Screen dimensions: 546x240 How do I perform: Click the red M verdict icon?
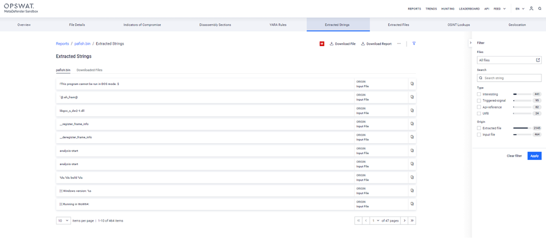[322, 44]
